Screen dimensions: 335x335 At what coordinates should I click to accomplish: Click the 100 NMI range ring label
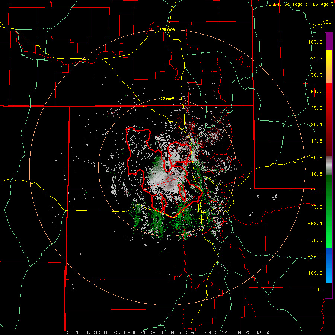click(x=167, y=29)
